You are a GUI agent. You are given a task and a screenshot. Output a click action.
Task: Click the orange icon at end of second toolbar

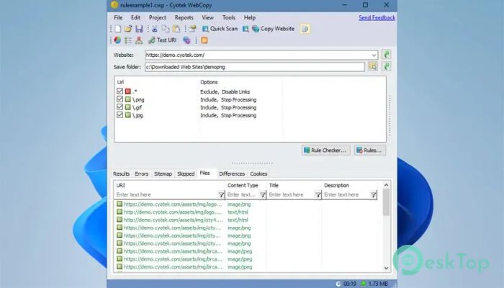[204, 40]
